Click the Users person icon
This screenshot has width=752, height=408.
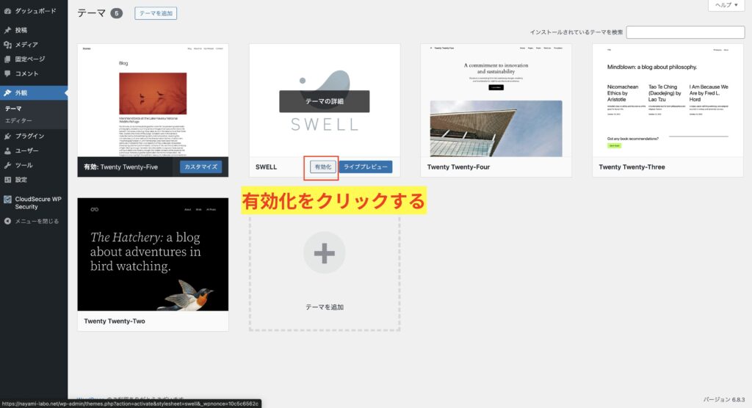click(7, 150)
